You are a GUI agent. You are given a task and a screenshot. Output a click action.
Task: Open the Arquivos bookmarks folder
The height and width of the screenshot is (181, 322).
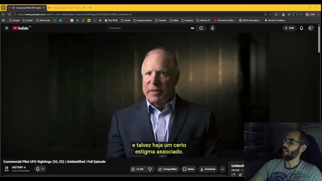(x=187, y=20)
